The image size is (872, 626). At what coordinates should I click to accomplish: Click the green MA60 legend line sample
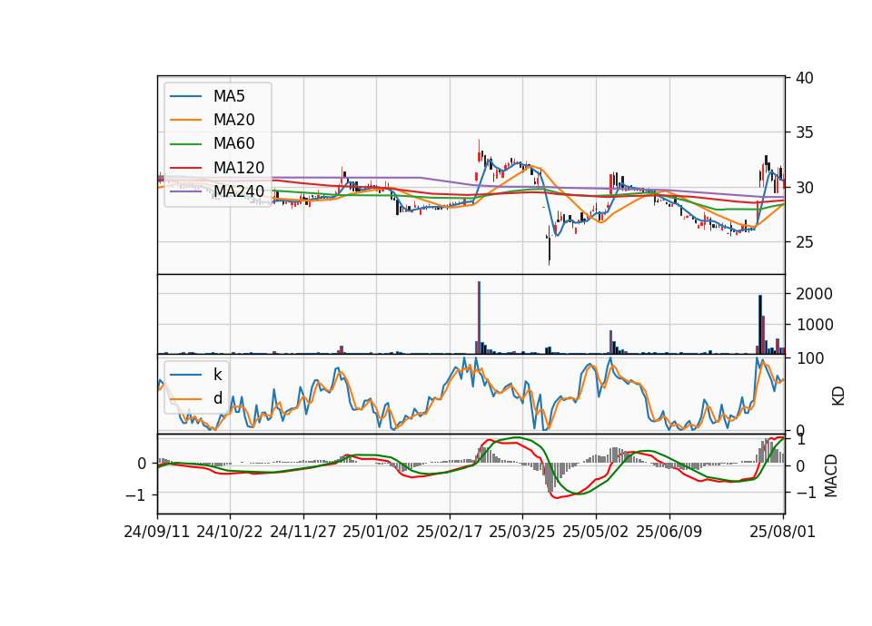pyautogui.click(x=185, y=144)
